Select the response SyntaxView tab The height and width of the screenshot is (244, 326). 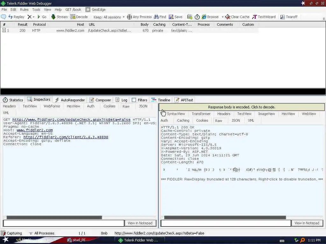176,114
